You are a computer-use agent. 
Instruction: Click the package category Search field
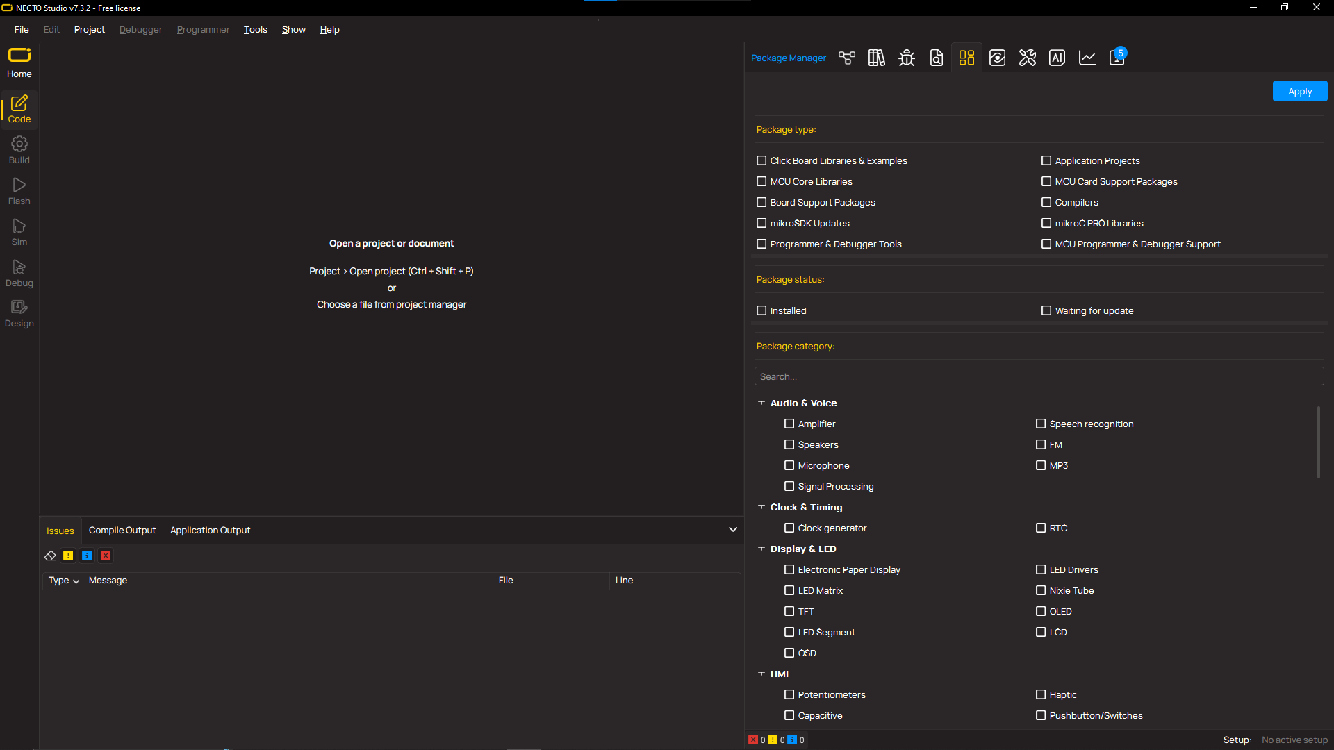1038,376
